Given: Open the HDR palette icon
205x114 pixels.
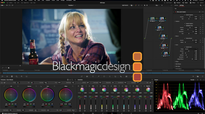Looking at the screenshot, I should click(x=17, y=76).
